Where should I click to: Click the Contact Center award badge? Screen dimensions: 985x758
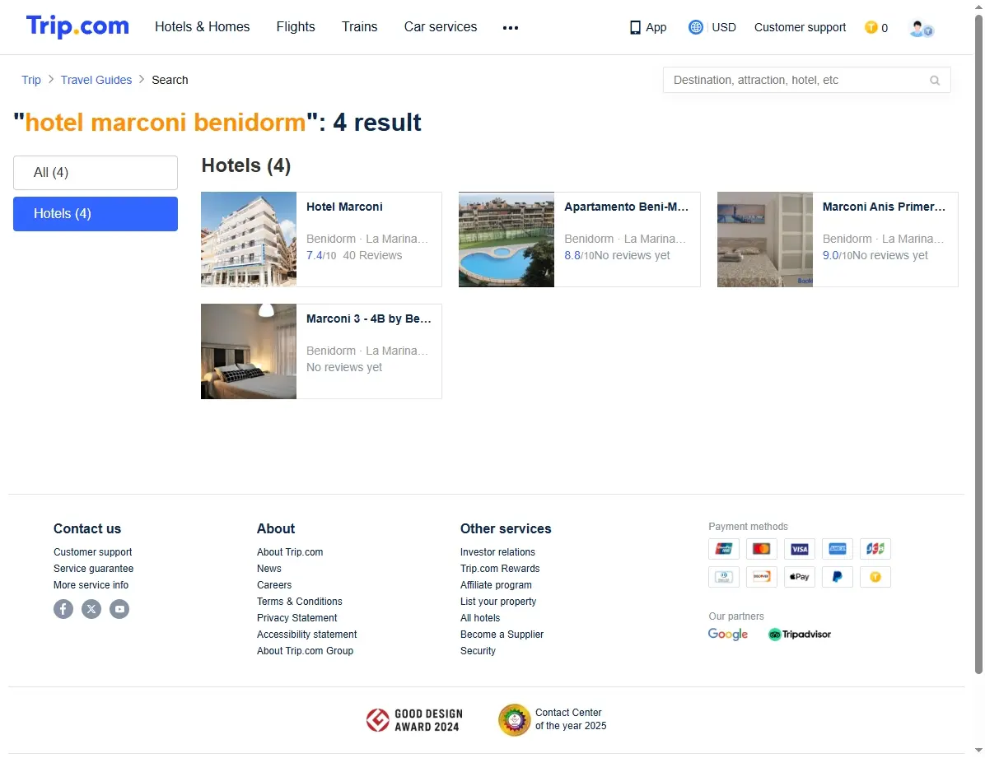coord(552,719)
